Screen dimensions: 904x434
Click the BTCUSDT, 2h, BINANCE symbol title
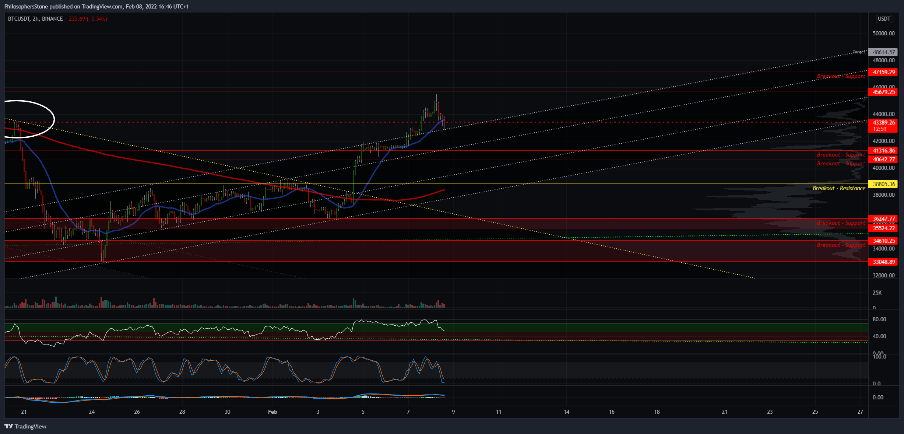pos(35,19)
